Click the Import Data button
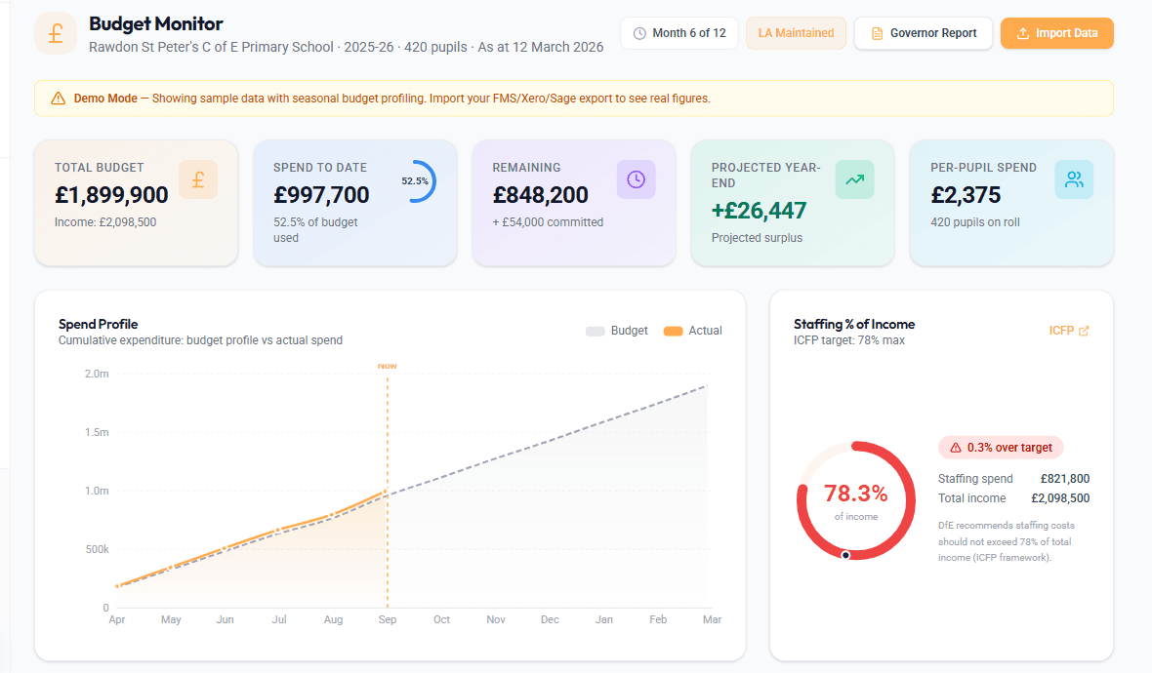Screen dimensions: 1152x673 coord(1056,34)
